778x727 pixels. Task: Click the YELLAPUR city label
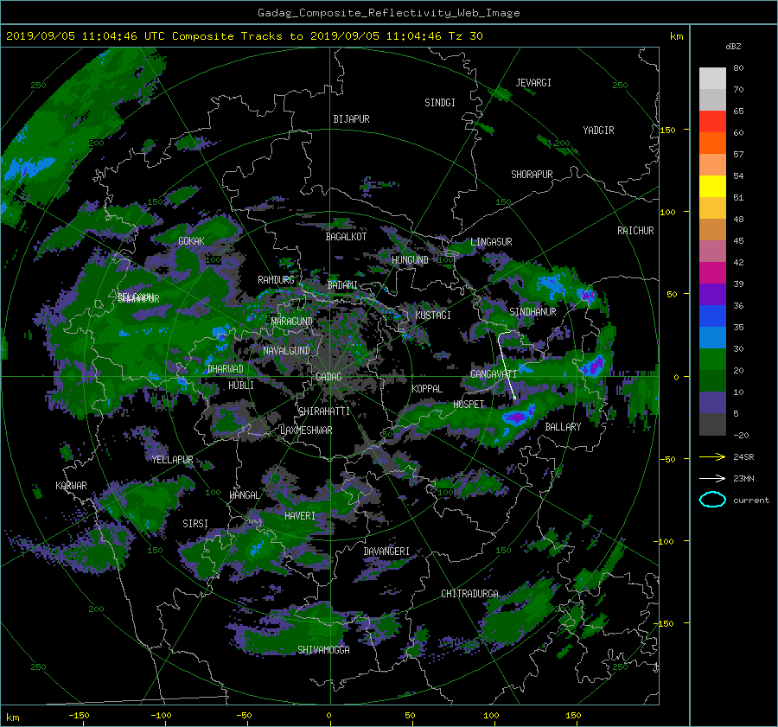pos(172,460)
